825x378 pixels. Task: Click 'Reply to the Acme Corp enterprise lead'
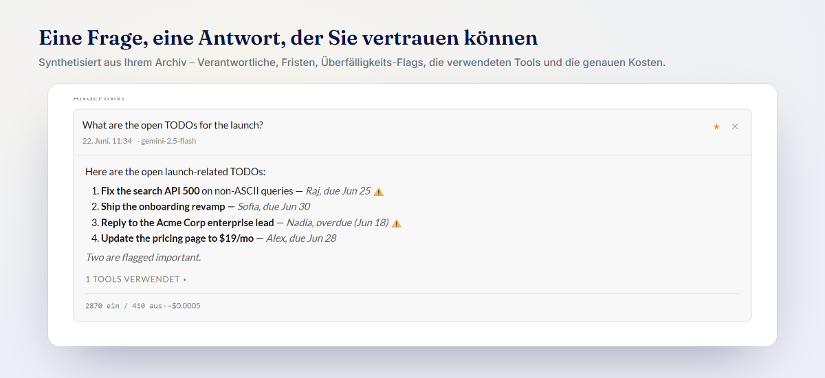(187, 223)
